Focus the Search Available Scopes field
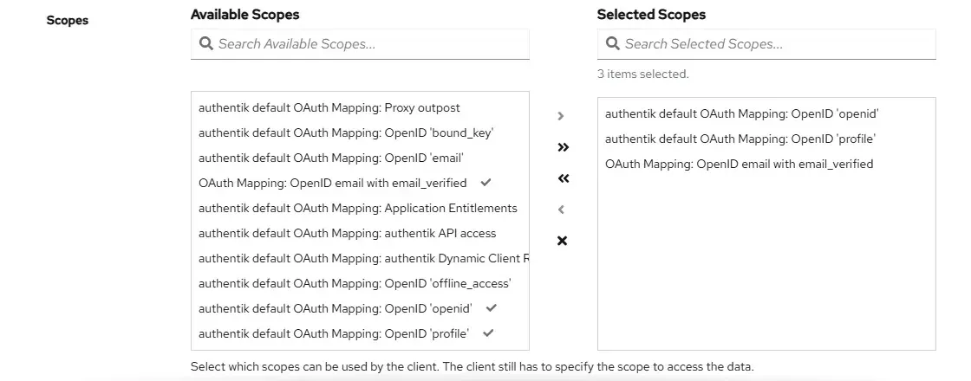 click(360, 44)
